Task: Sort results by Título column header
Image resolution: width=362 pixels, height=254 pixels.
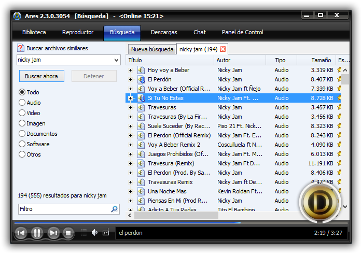Action: coord(170,60)
